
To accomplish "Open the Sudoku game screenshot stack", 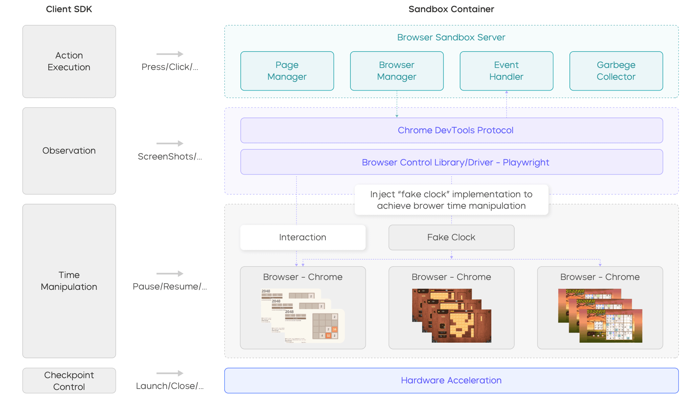I will [600, 316].
